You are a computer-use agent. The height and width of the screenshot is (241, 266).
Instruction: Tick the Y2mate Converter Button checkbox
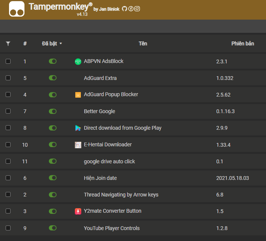[x=8, y=211]
